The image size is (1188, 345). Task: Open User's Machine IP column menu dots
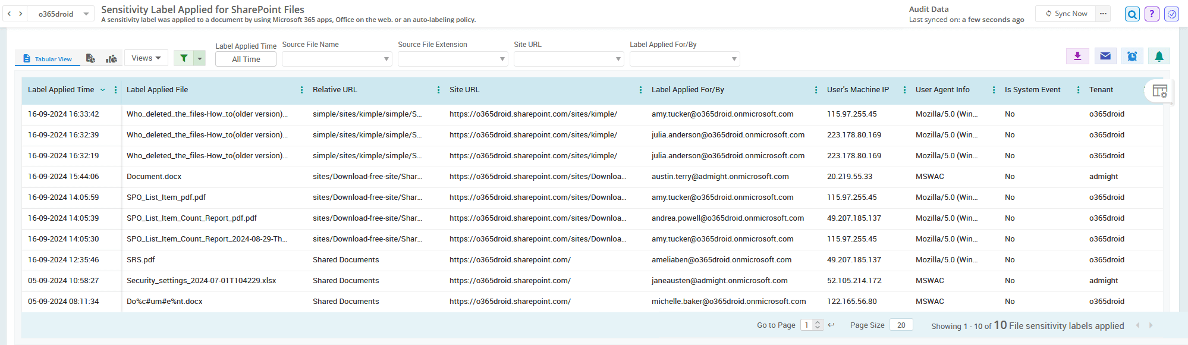click(x=905, y=90)
